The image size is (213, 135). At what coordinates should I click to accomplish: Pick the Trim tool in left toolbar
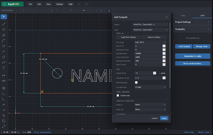click(4, 105)
